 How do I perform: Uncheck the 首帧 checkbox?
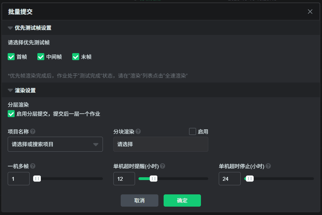click(11, 57)
